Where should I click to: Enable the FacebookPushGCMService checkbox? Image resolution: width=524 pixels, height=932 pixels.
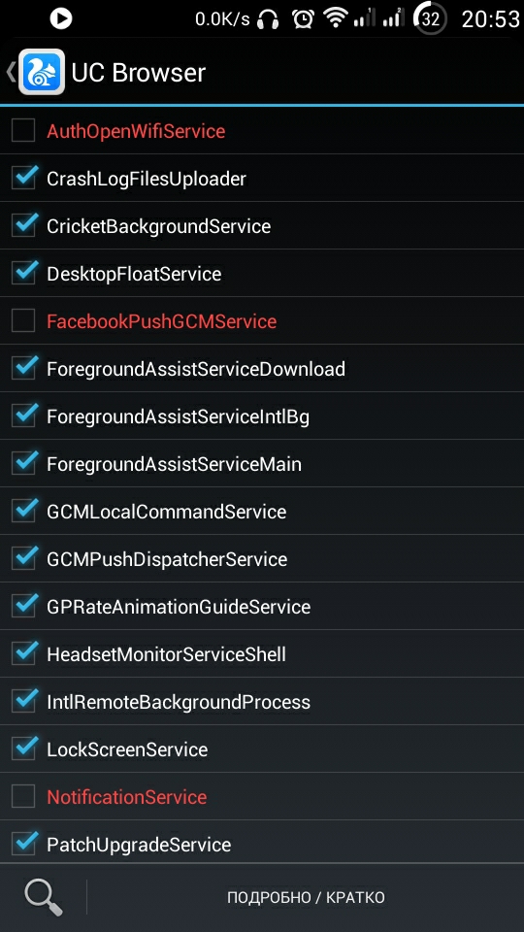pyautogui.click(x=23, y=321)
